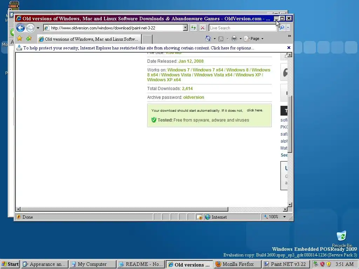The image size is (359, 269).
Task: Expand the Print options dropdown
Action: coord(241,39)
